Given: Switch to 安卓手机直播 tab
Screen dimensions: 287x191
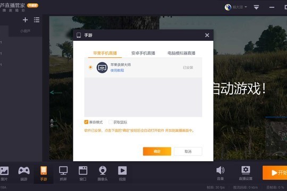Looking at the screenshot, I should [143, 53].
